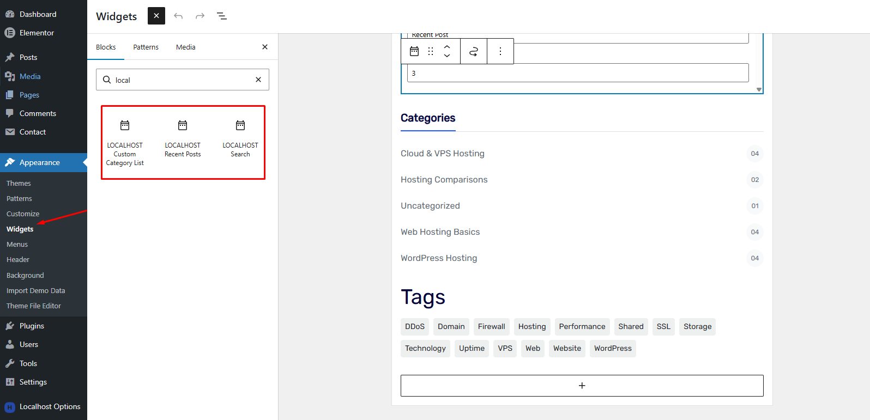The height and width of the screenshot is (420, 870).
Task: Open block options three-dot menu
Action: point(500,51)
